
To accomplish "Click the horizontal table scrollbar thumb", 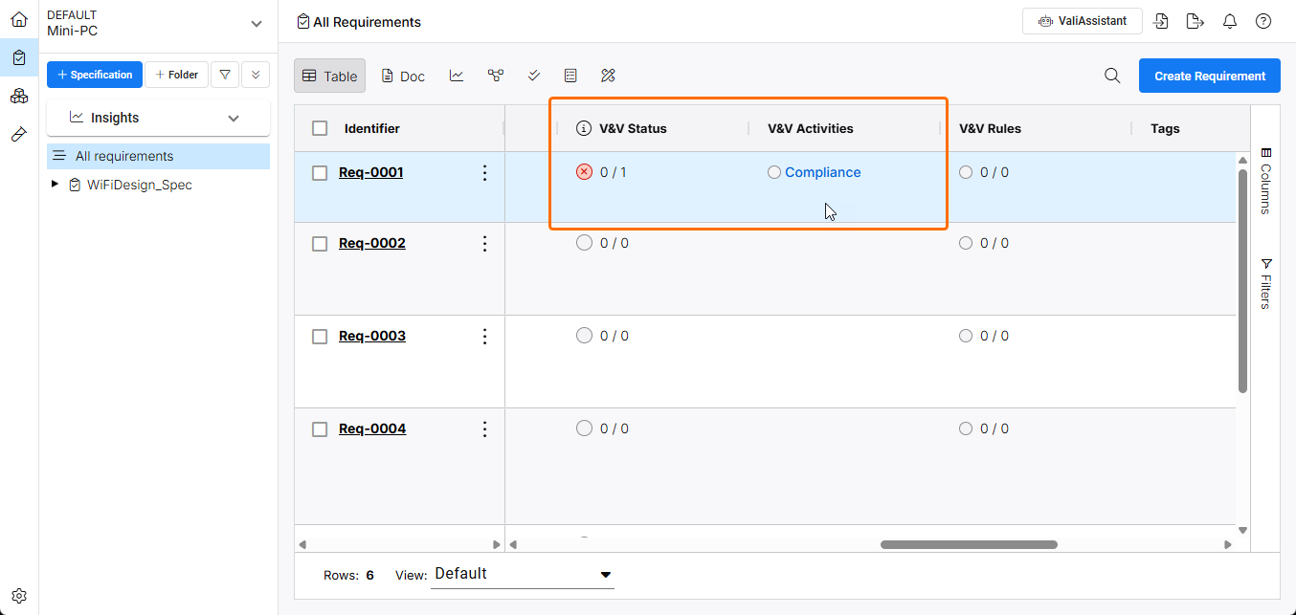I will (x=969, y=544).
